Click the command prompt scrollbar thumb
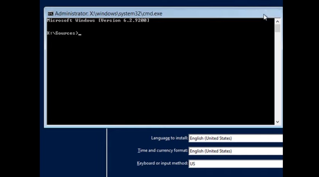The image size is (319, 177). (278, 28)
